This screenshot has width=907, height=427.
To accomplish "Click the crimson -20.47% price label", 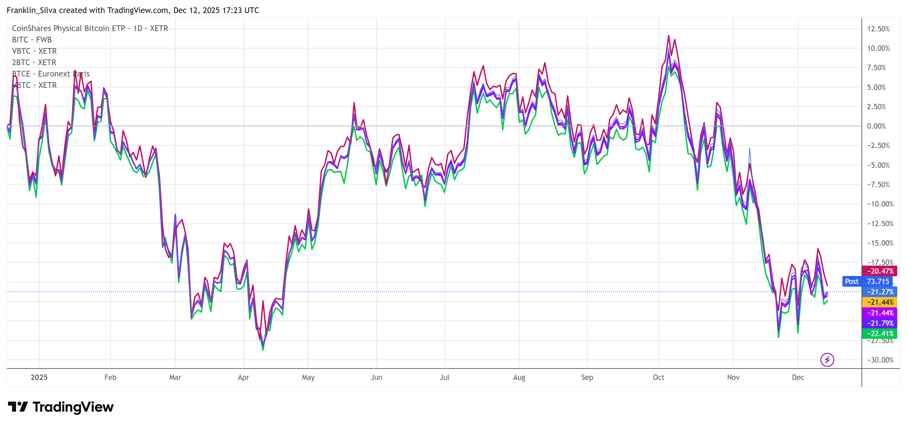I will pos(880,271).
